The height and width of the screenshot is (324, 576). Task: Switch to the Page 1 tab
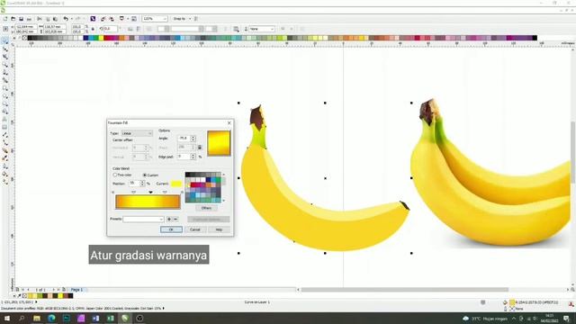pyautogui.click(x=76, y=290)
